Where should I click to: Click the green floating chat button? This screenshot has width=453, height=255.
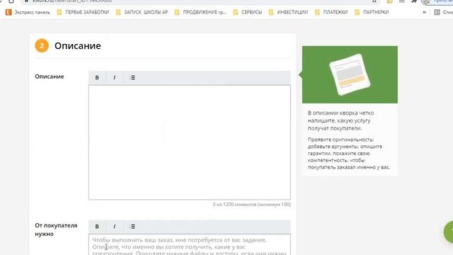point(449,232)
